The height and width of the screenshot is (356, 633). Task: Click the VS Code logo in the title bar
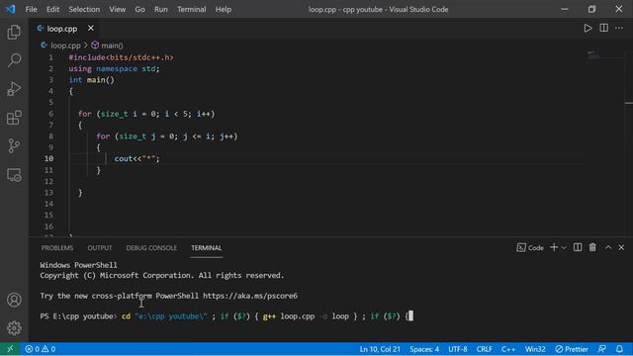click(10, 9)
